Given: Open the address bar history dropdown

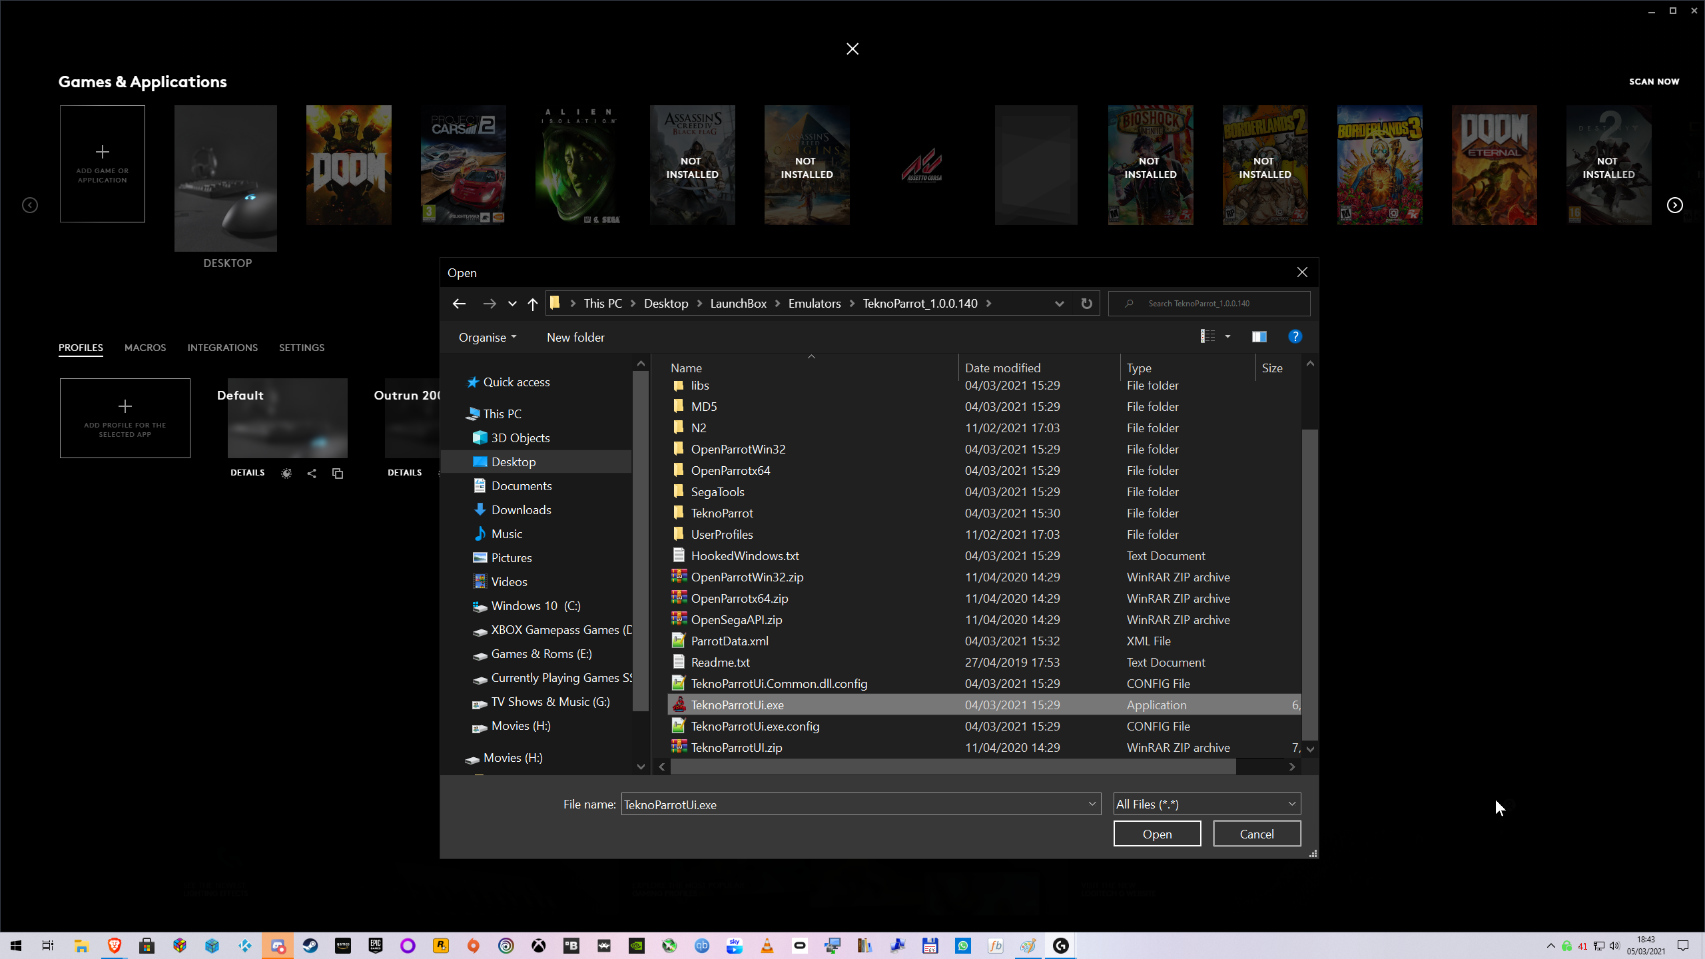Looking at the screenshot, I should point(1059,304).
